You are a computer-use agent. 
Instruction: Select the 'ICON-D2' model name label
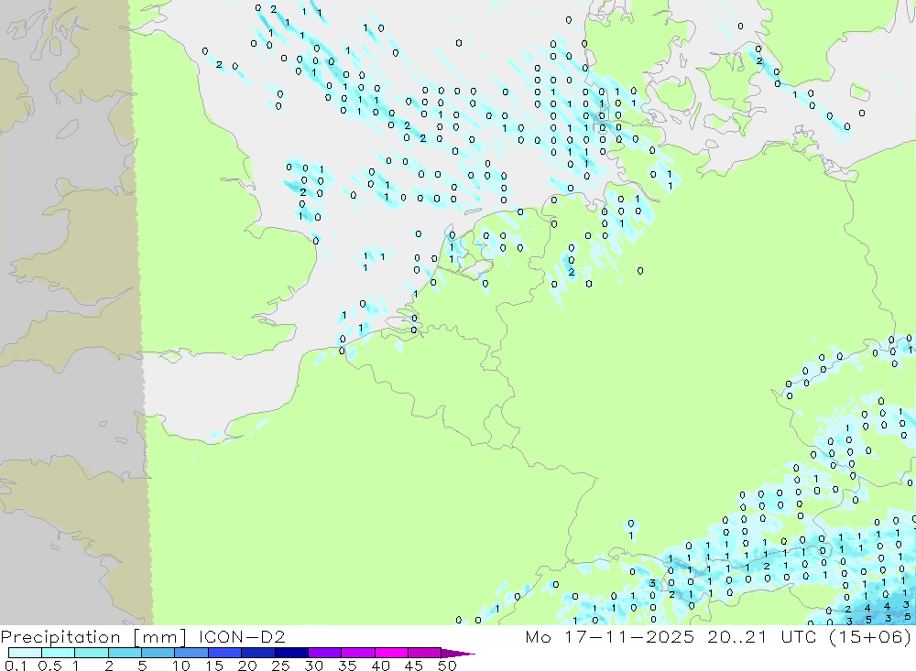(x=241, y=636)
